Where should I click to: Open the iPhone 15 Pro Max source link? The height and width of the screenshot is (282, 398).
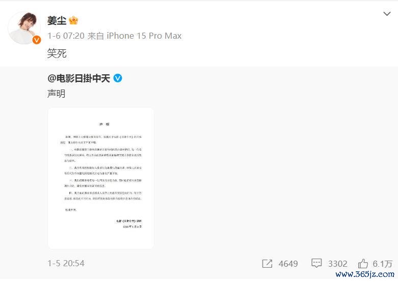[x=144, y=36]
